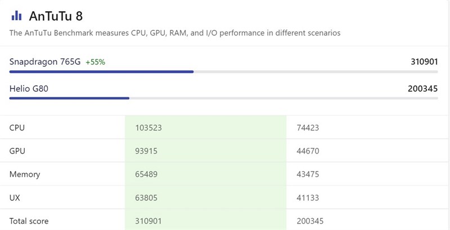Select the CPU score 74423

(308, 128)
